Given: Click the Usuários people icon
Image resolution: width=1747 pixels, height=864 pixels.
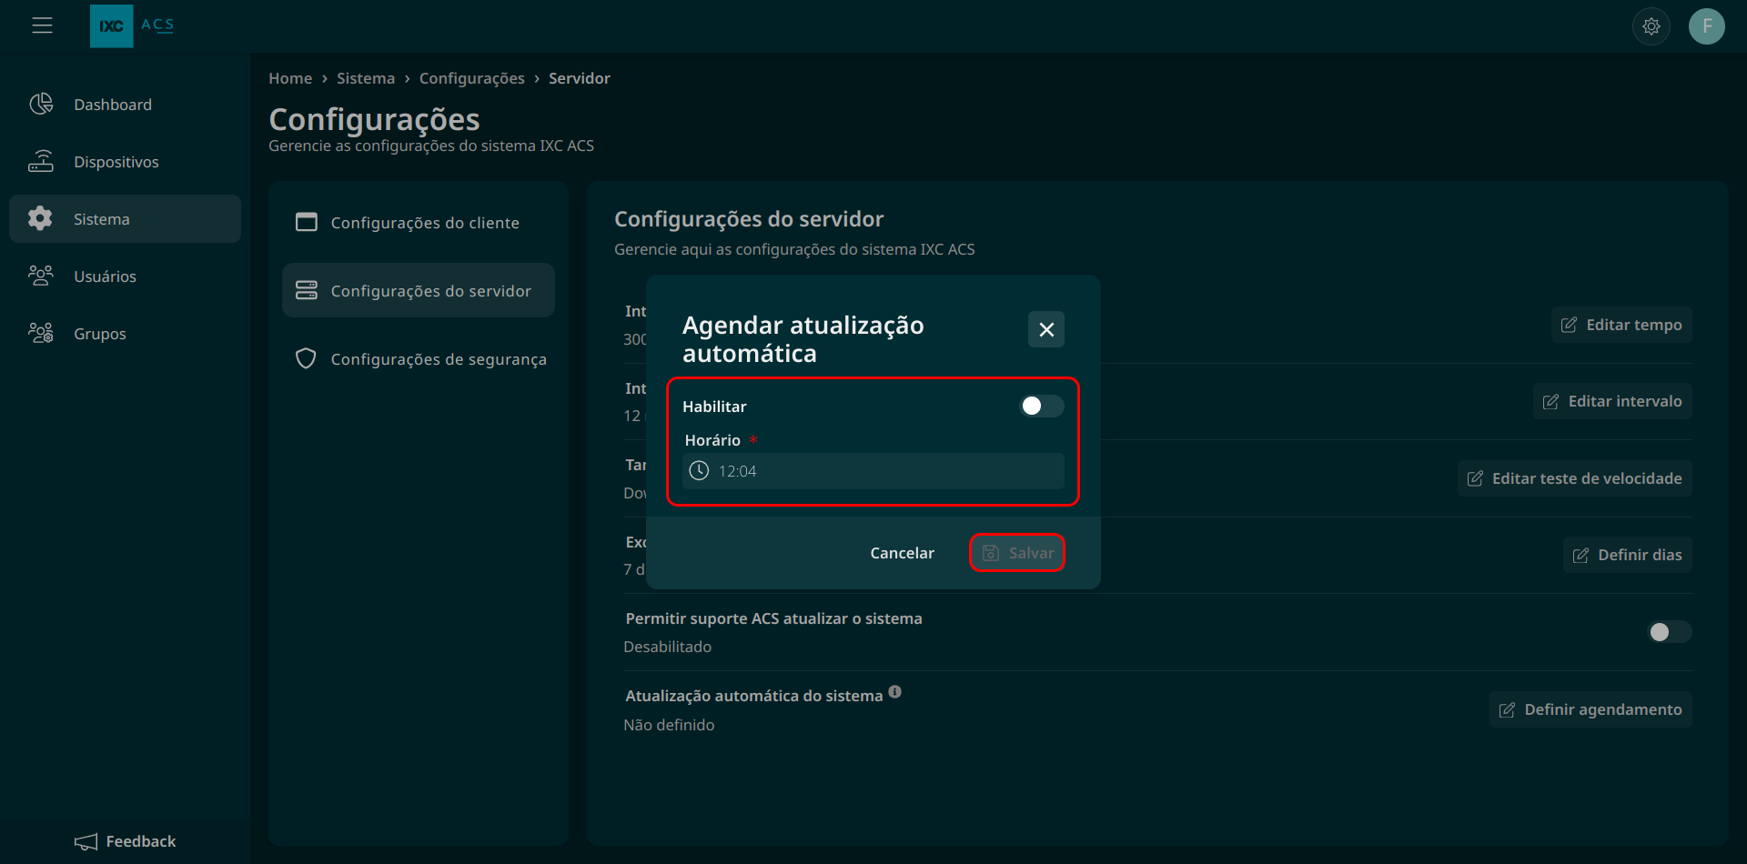Looking at the screenshot, I should (x=41, y=276).
